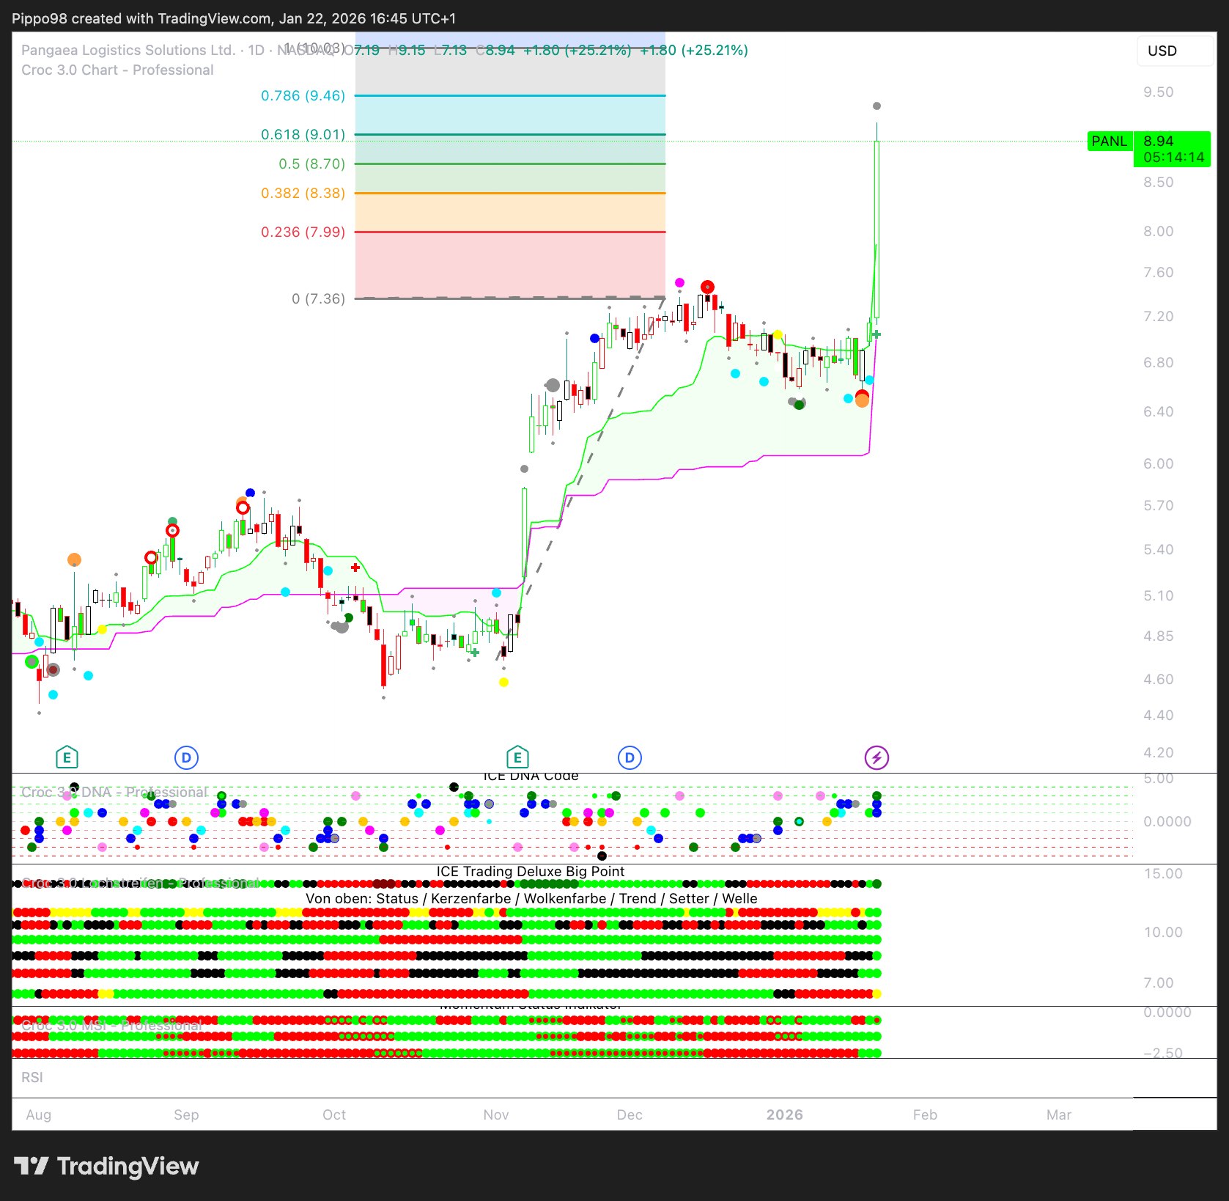Image resolution: width=1229 pixels, height=1201 pixels.
Task: Select the 0.382 (8.38) Fibonacci level label
Action: point(303,193)
